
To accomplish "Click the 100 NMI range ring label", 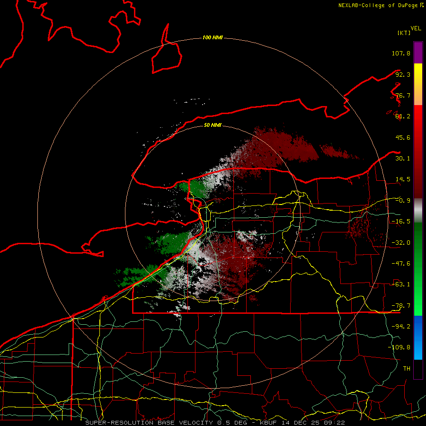I will point(213,37).
